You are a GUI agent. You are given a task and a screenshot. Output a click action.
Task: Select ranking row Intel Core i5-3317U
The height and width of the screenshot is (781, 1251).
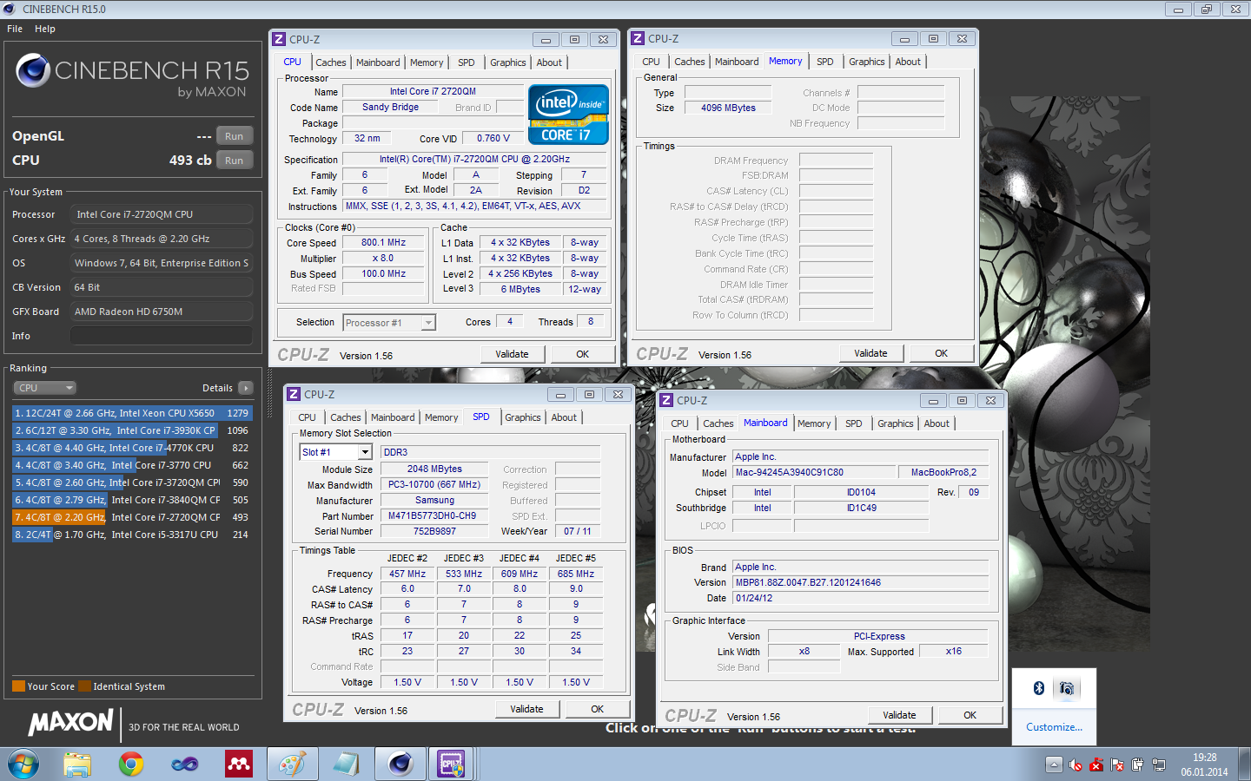click(x=132, y=535)
